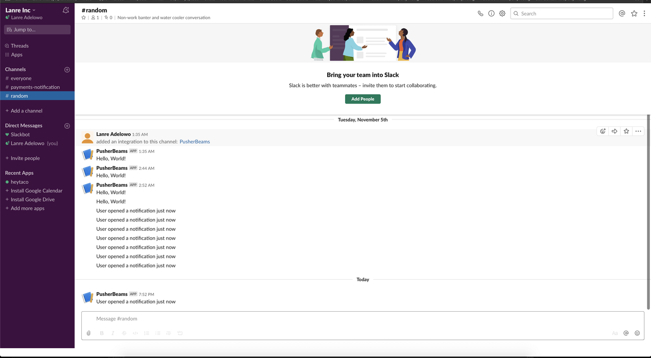Open the PusherBeams integration link

click(x=195, y=142)
